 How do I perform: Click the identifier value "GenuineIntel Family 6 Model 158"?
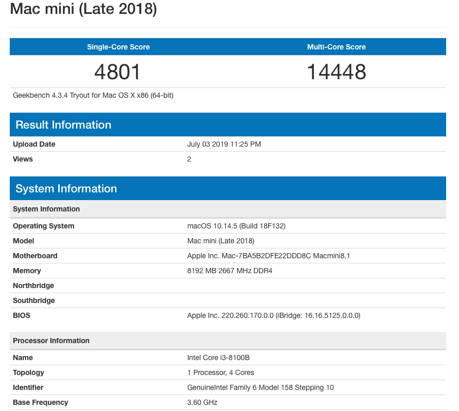coord(240,388)
